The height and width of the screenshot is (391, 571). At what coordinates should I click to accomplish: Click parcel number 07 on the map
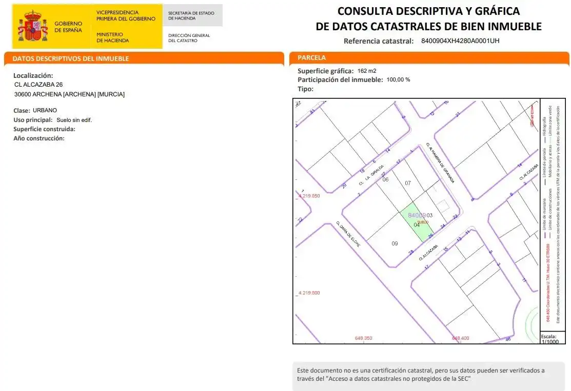(408, 183)
